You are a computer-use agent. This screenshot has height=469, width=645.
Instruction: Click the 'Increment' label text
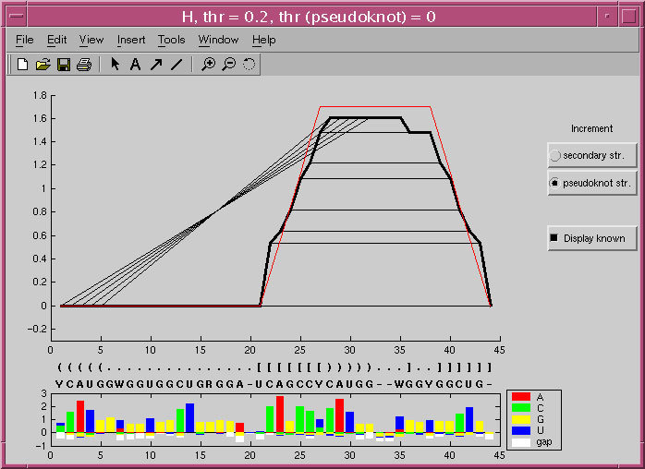pyautogui.click(x=592, y=128)
